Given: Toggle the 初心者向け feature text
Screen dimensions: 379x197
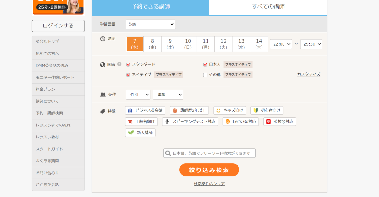Looking at the screenshot, I should (x=271, y=110).
